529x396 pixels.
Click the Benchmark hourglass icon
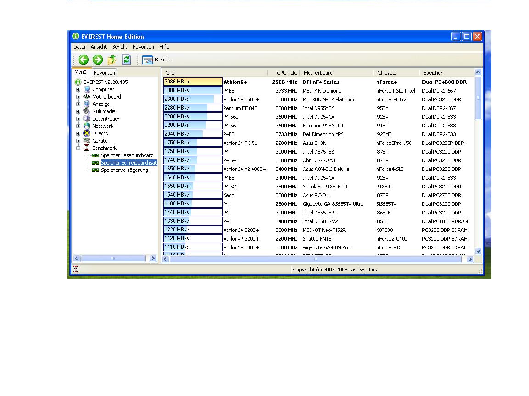pyautogui.click(x=87, y=148)
